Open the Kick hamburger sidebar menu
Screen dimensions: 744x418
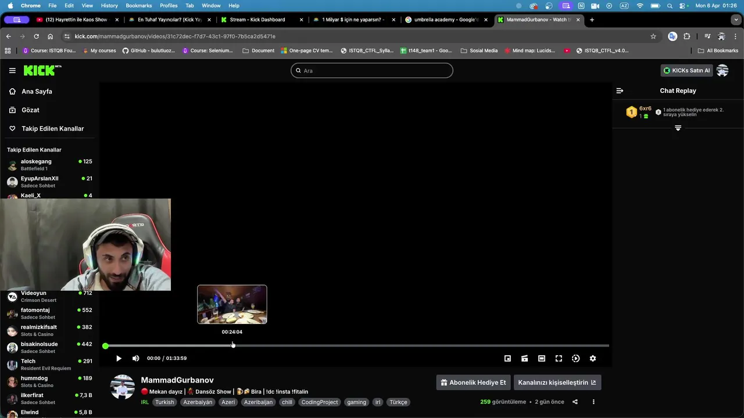[x=12, y=70]
